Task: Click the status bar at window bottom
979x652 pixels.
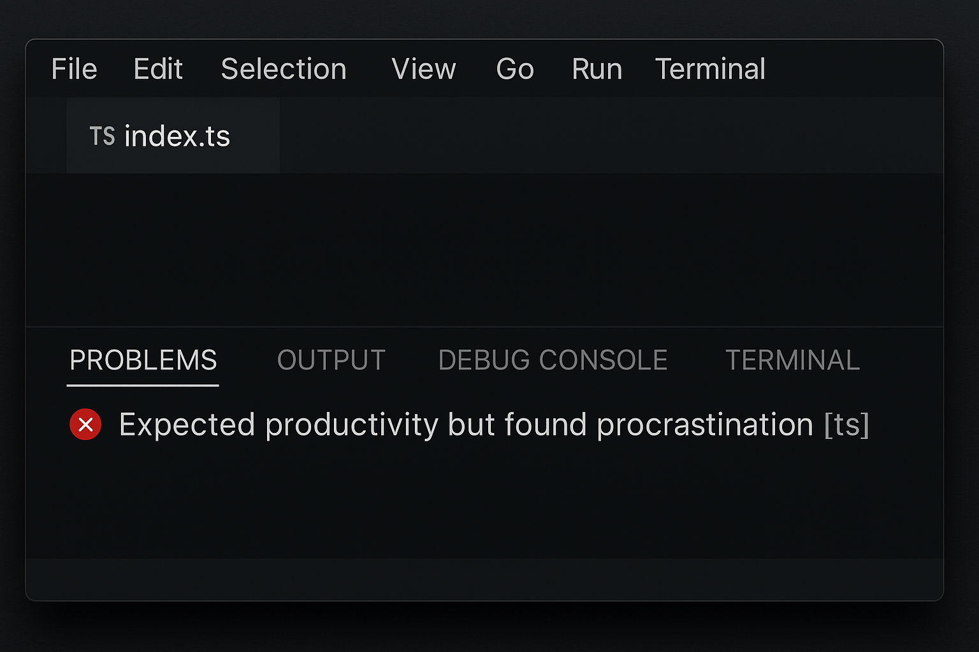Action: click(x=484, y=579)
